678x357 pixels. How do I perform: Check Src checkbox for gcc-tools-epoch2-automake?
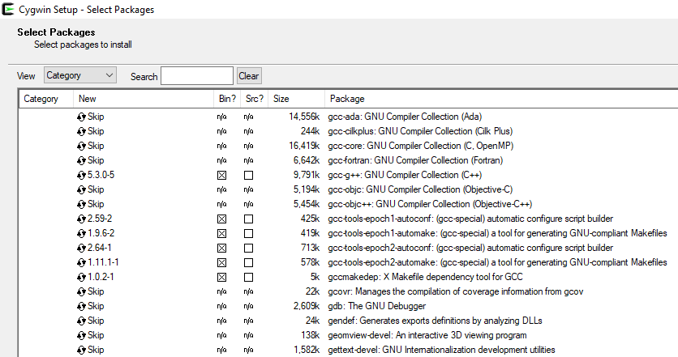pyautogui.click(x=249, y=263)
